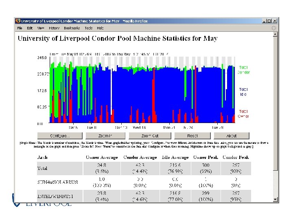Click the Owner Peak column header

(x=206, y=157)
